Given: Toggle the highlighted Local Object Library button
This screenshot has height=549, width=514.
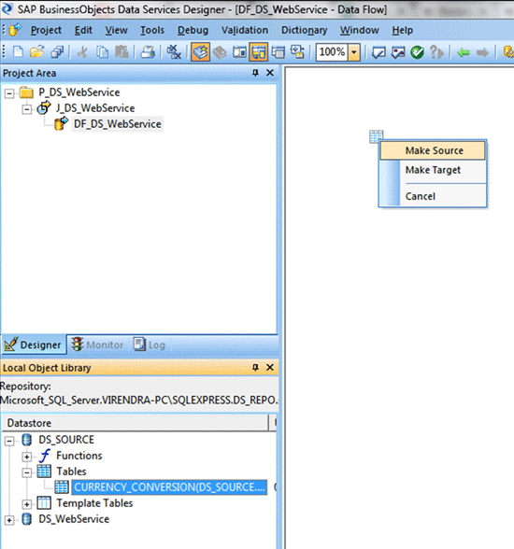Looking at the screenshot, I should (200, 52).
